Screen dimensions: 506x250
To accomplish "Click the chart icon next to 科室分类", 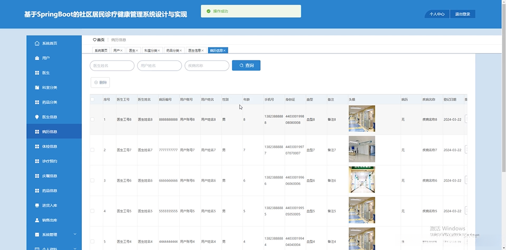I will (x=37, y=88).
